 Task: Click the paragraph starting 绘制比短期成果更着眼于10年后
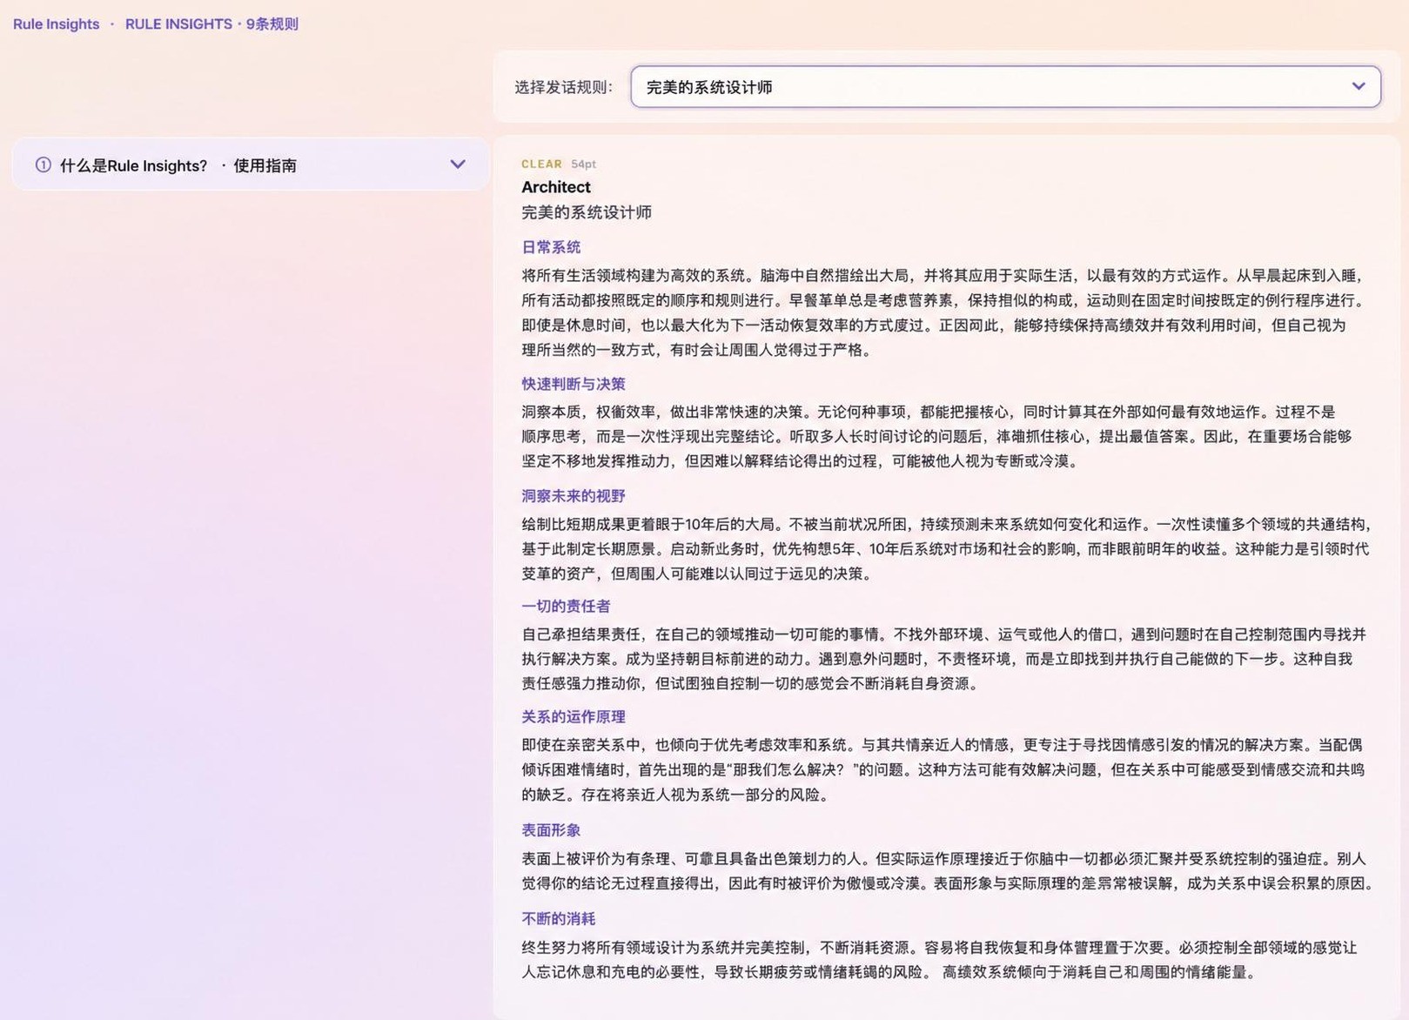pyautogui.click(x=947, y=548)
